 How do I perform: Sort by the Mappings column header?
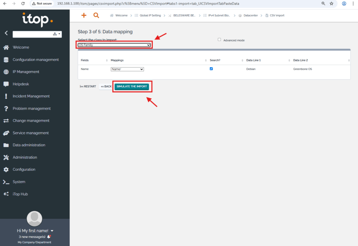point(117,60)
